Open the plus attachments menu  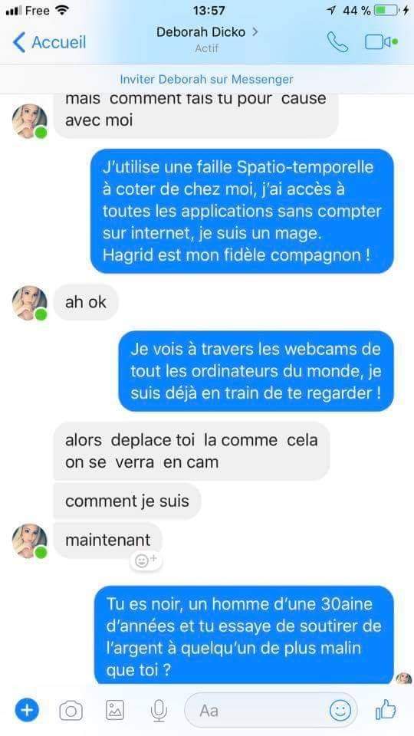tap(28, 710)
